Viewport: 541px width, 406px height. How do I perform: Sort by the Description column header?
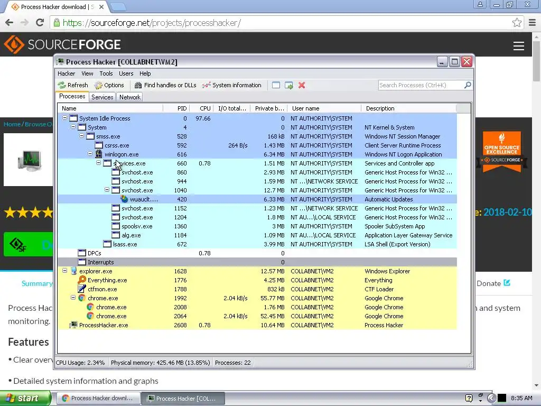(x=408, y=108)
